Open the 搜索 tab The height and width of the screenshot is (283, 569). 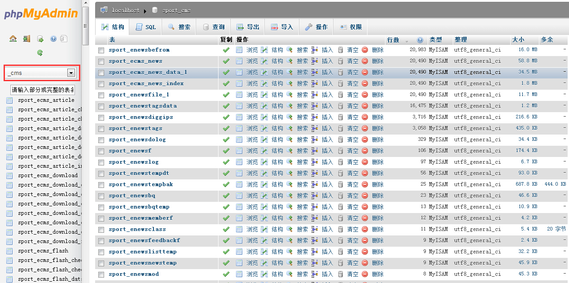(179, 27)
